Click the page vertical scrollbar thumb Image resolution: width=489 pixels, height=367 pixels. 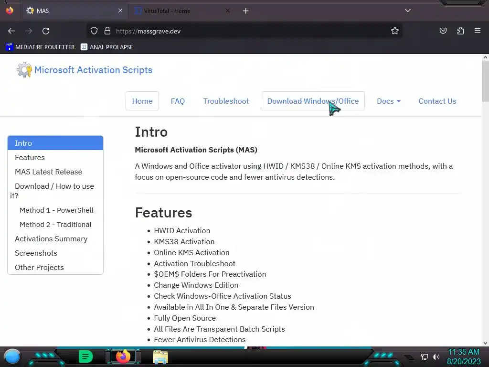click(x=485, y=81)
